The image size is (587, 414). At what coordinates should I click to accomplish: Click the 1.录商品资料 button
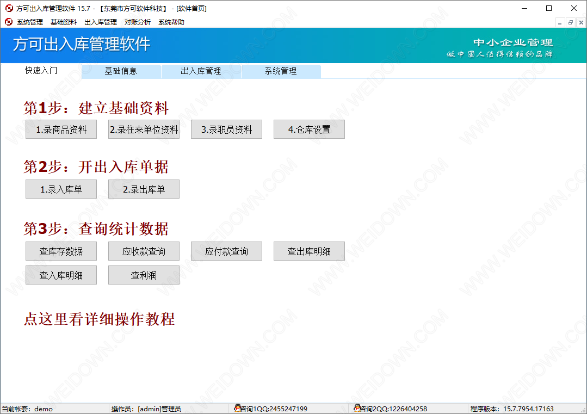coord(61,129)
